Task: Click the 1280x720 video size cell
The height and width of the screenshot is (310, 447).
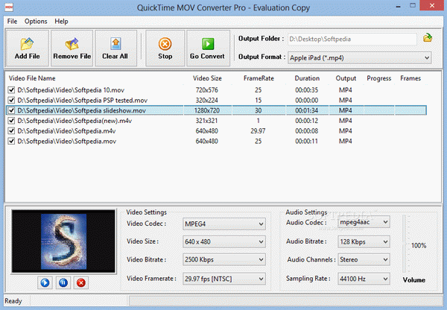Action: pos(207,110)
